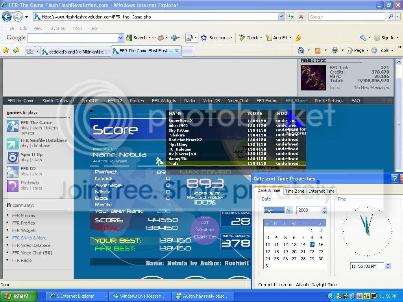The height and width of the screenshot is (302, 403).
Task: Click the FFR The Game sidebar icon
Action: click(13, 126)
